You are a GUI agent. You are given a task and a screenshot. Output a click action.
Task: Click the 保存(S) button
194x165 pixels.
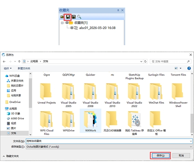pos(160,155)
